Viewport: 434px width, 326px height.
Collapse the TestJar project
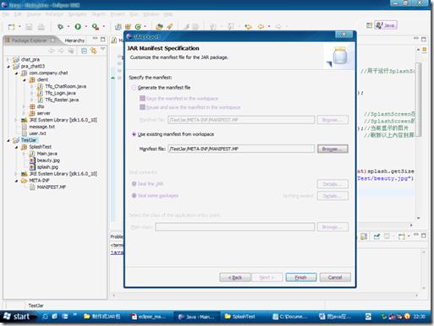pyautogui.click(x=8, y=140)
